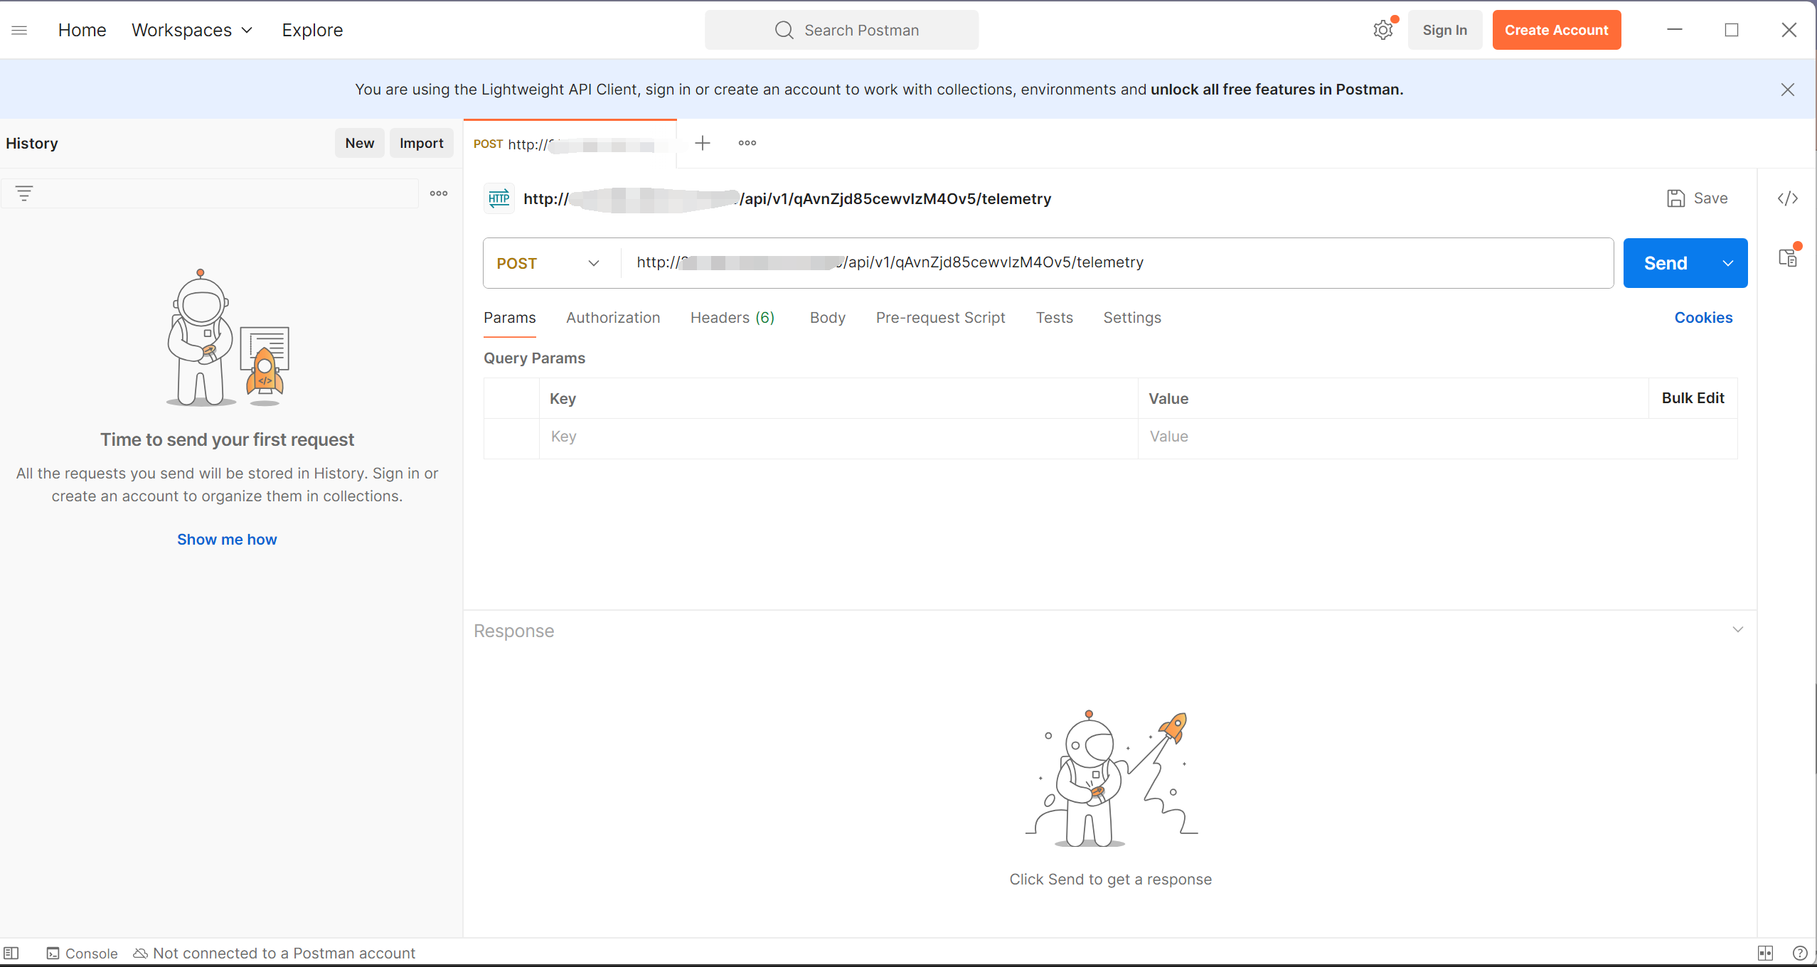Click the history filter icon
1817x967 pixels.
(x=24, y=193)
